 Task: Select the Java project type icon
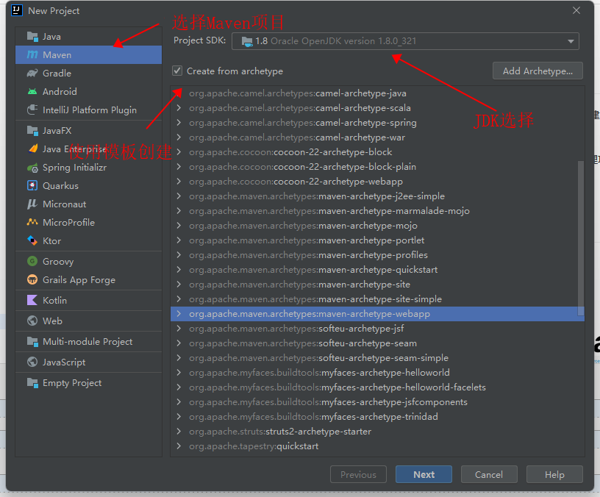pos(32,37)
